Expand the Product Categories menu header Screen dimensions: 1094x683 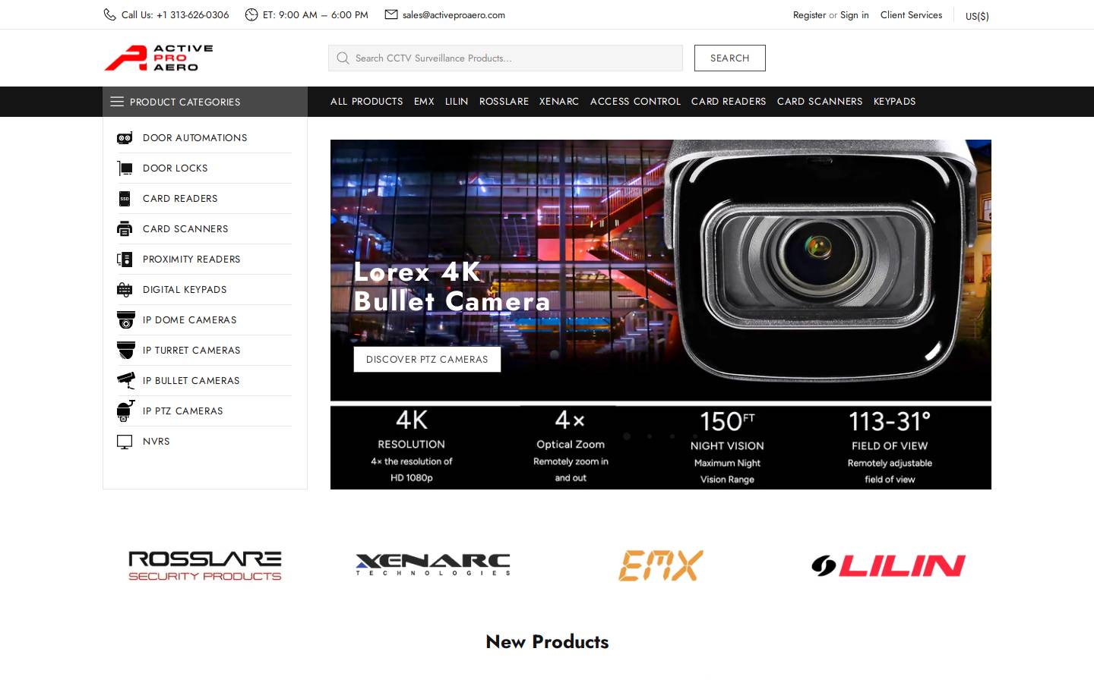[205, 102]
